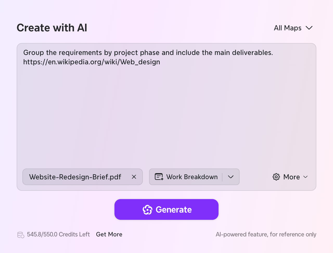Click the Work Breakdown map type icon
The image size is (333, 253).
(x=159, y=177)
